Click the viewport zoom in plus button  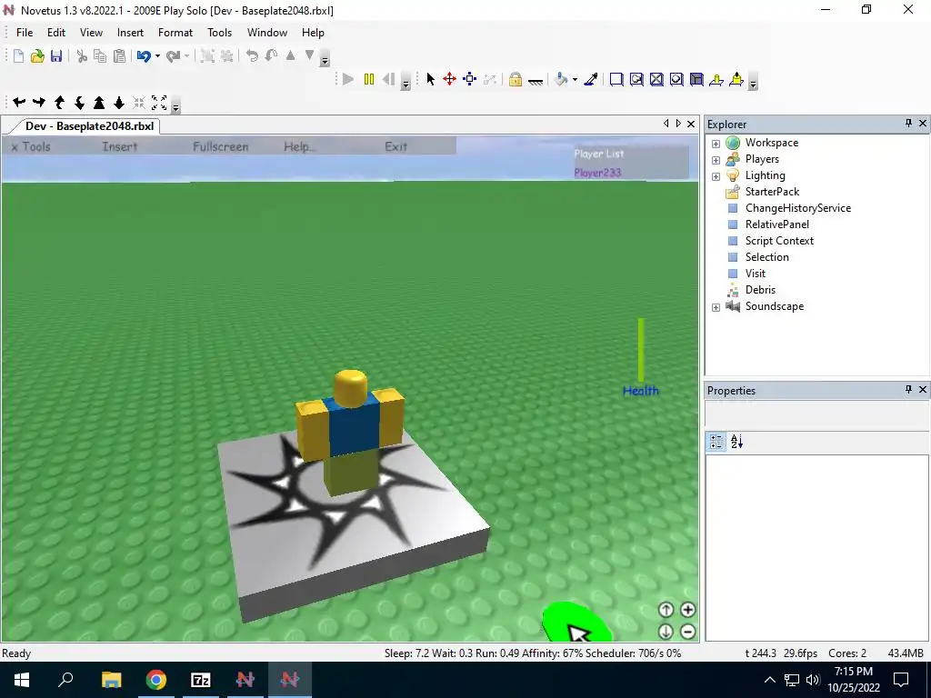point(687,610)
